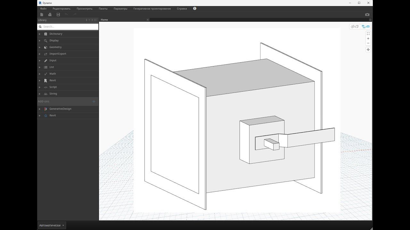Viewport: 410px width, 230px height.
Task: Click the Script category code icon
Action: [45, 87]
